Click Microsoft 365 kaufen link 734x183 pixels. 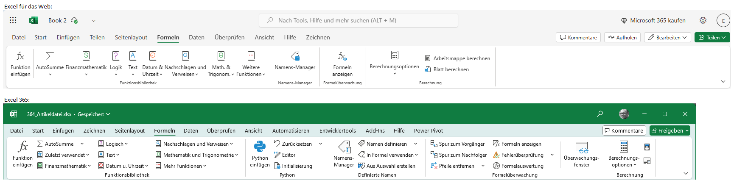[x=653, y=20]
